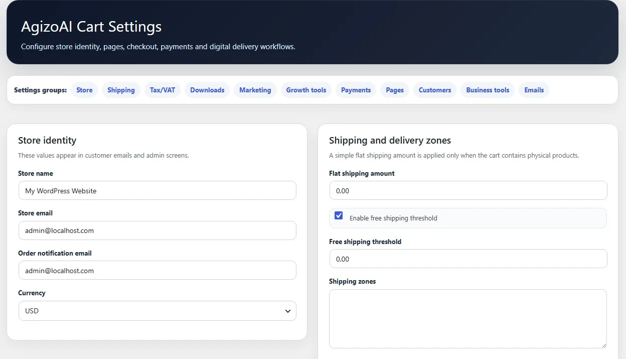Switch to the Marketing settings group
626x359 pixels.
[255, 90]
